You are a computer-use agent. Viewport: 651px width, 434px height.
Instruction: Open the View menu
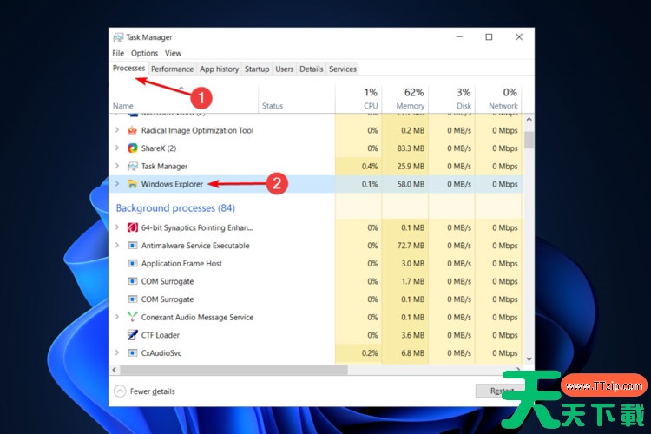173,53
